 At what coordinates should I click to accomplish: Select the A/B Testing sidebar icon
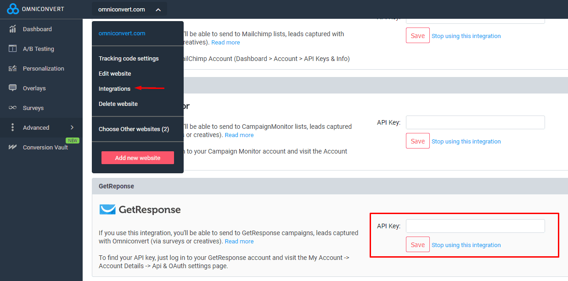tap(13, 49)
